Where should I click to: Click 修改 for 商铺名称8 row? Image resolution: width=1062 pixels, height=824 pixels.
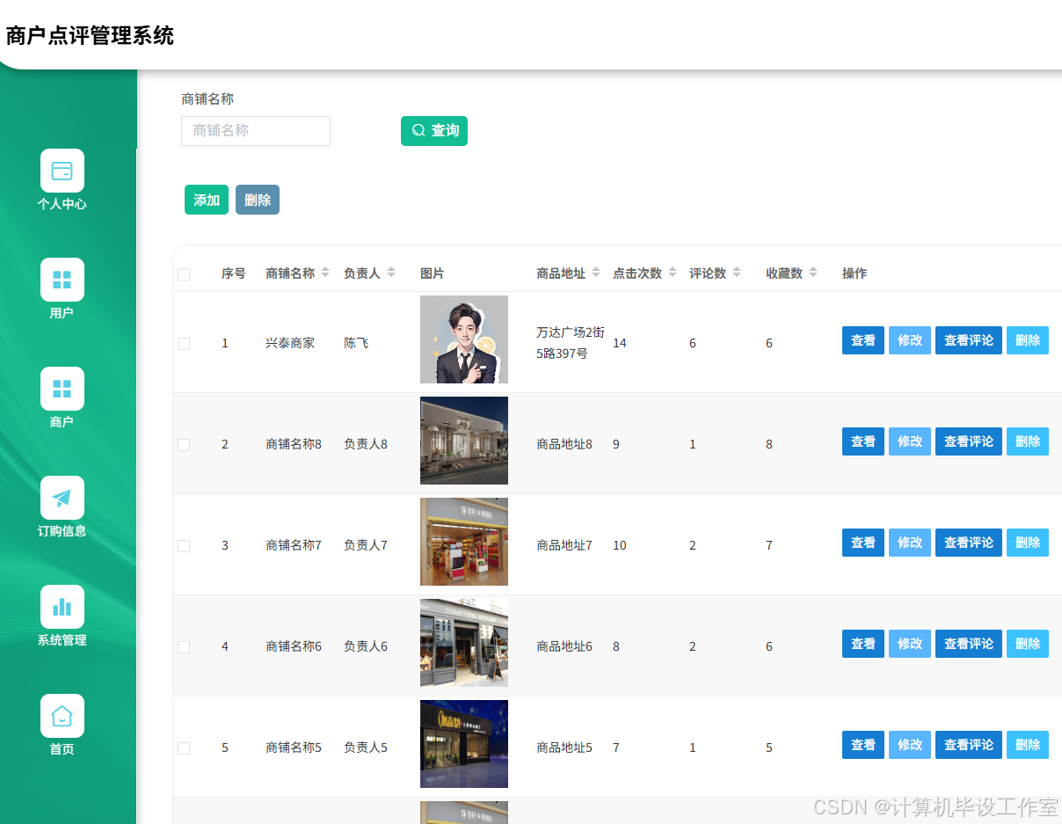(x=910, y=441)
